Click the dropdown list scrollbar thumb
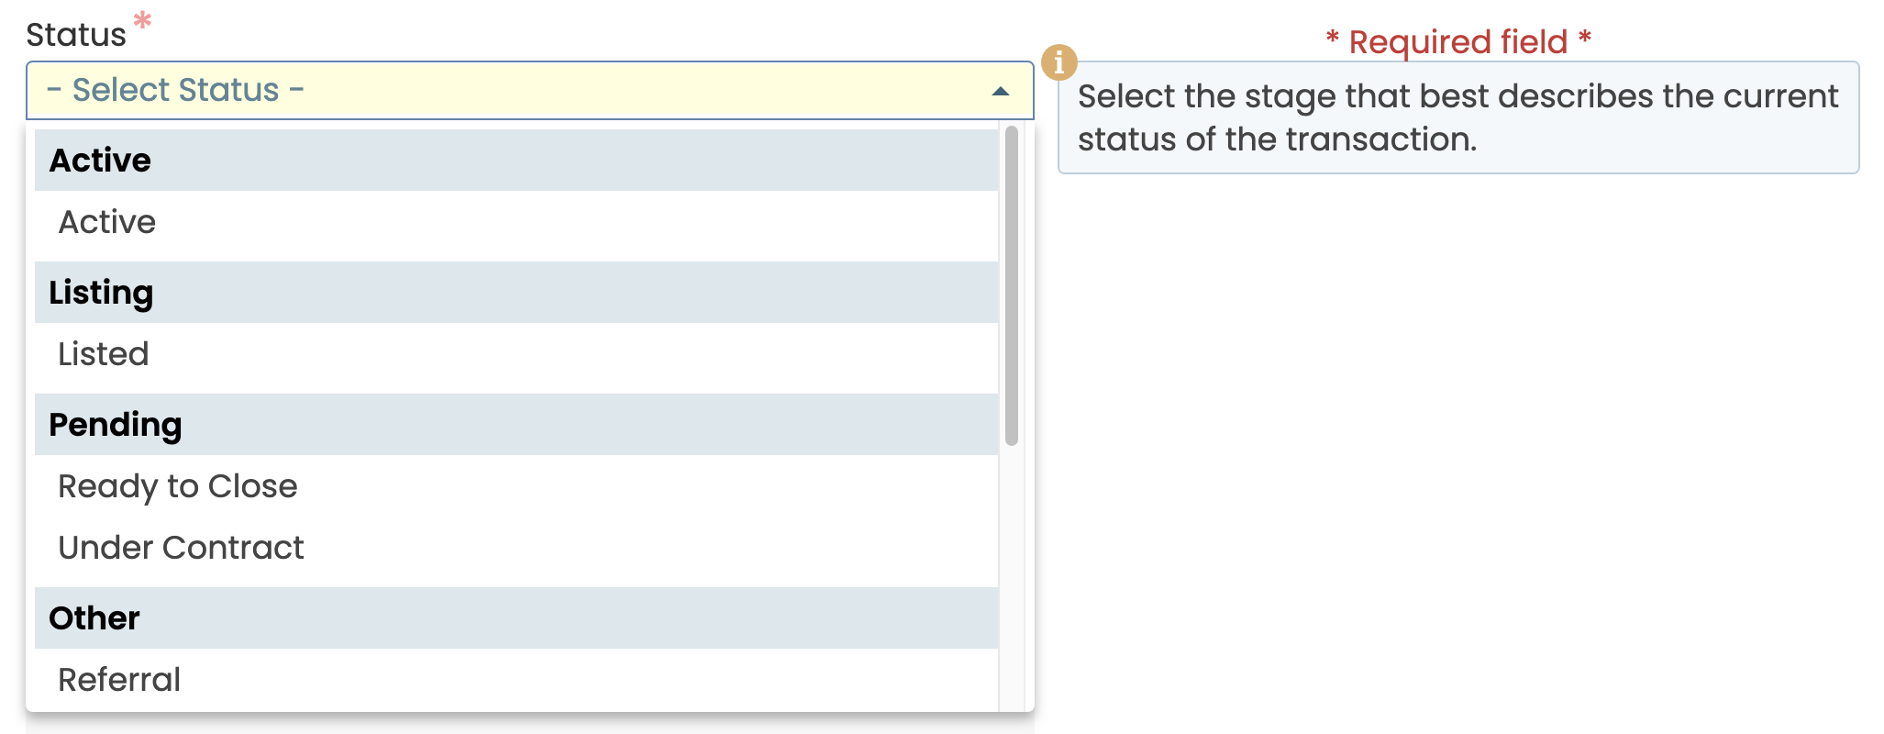The width and height of the screenshot is (1884, 734). tap(1012, 284)
